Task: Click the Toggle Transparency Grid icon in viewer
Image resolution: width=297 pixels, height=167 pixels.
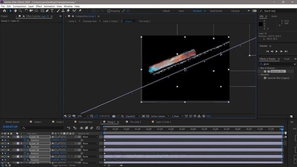Action: pos(148,116)
